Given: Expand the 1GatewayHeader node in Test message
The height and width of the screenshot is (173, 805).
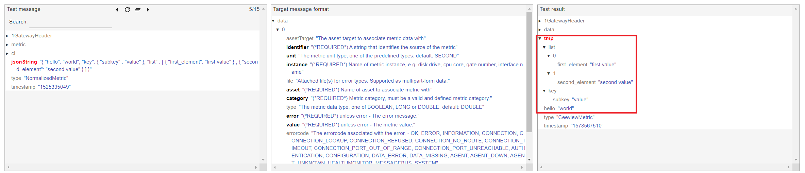Looking at the screenshot, I should tap(7, 36).
